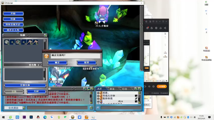Toggle the 钓鱼音效开启 fishing sound button
Screen dimensions: 214x120
point(13,25)
